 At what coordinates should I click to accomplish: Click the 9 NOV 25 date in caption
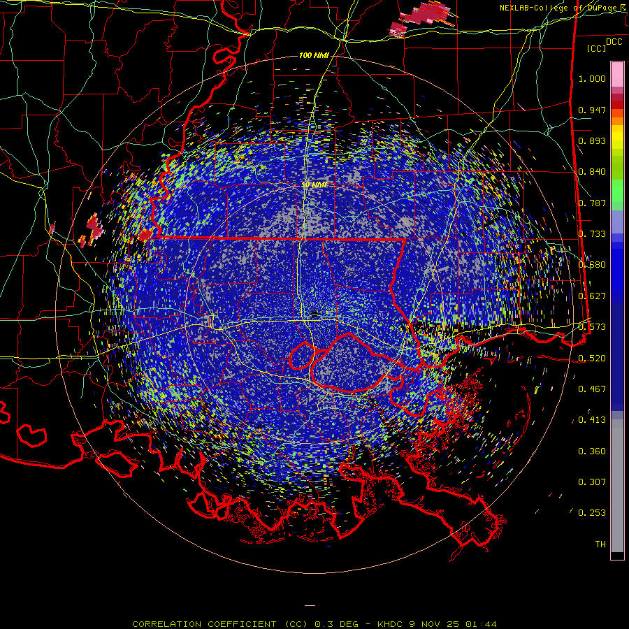tap(435, 624)
